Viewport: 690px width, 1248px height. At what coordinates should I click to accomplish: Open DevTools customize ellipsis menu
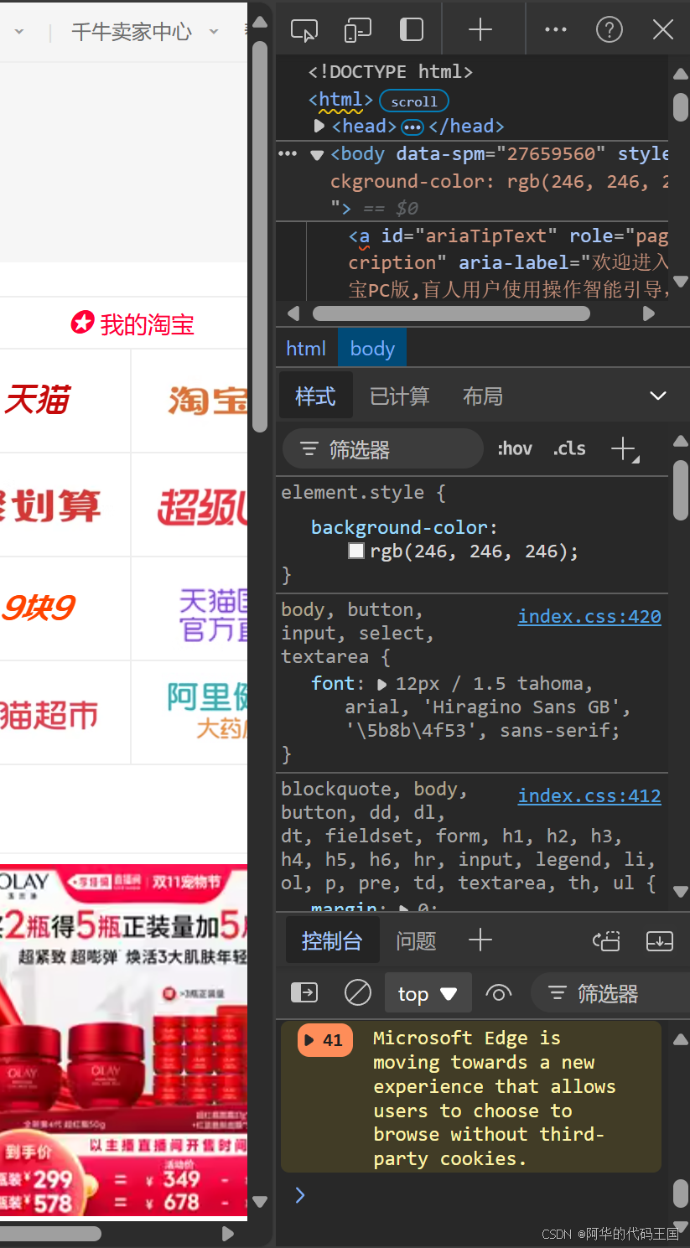pyautogui.click(x=556, y=29)
